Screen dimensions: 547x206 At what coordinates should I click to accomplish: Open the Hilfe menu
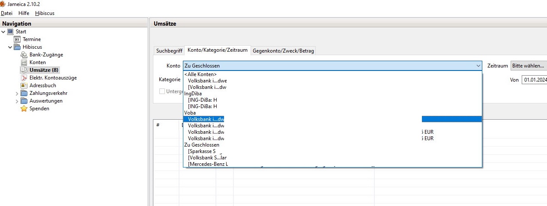point(24,13)
